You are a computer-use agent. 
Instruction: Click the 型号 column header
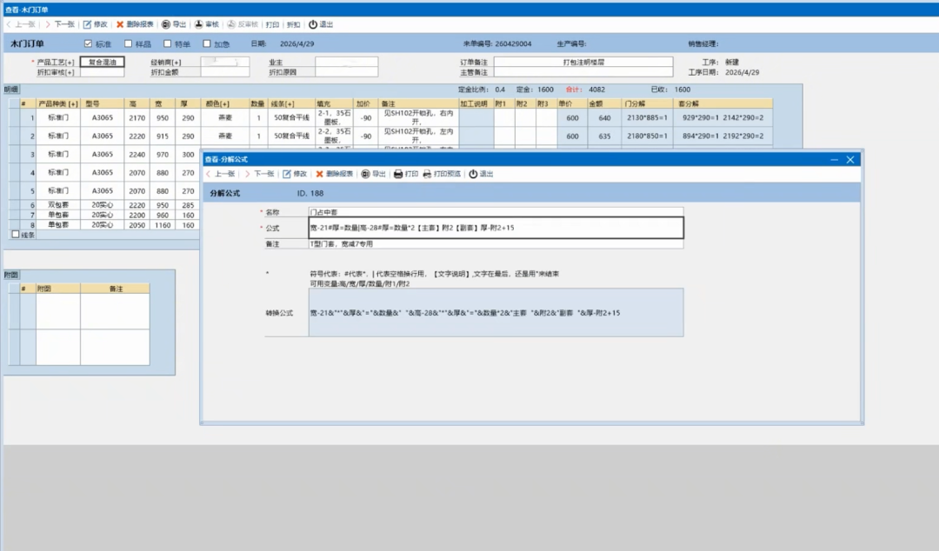click(x=103, y=103)
